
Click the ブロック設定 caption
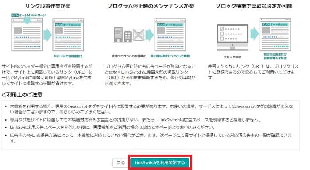(232, 57)
